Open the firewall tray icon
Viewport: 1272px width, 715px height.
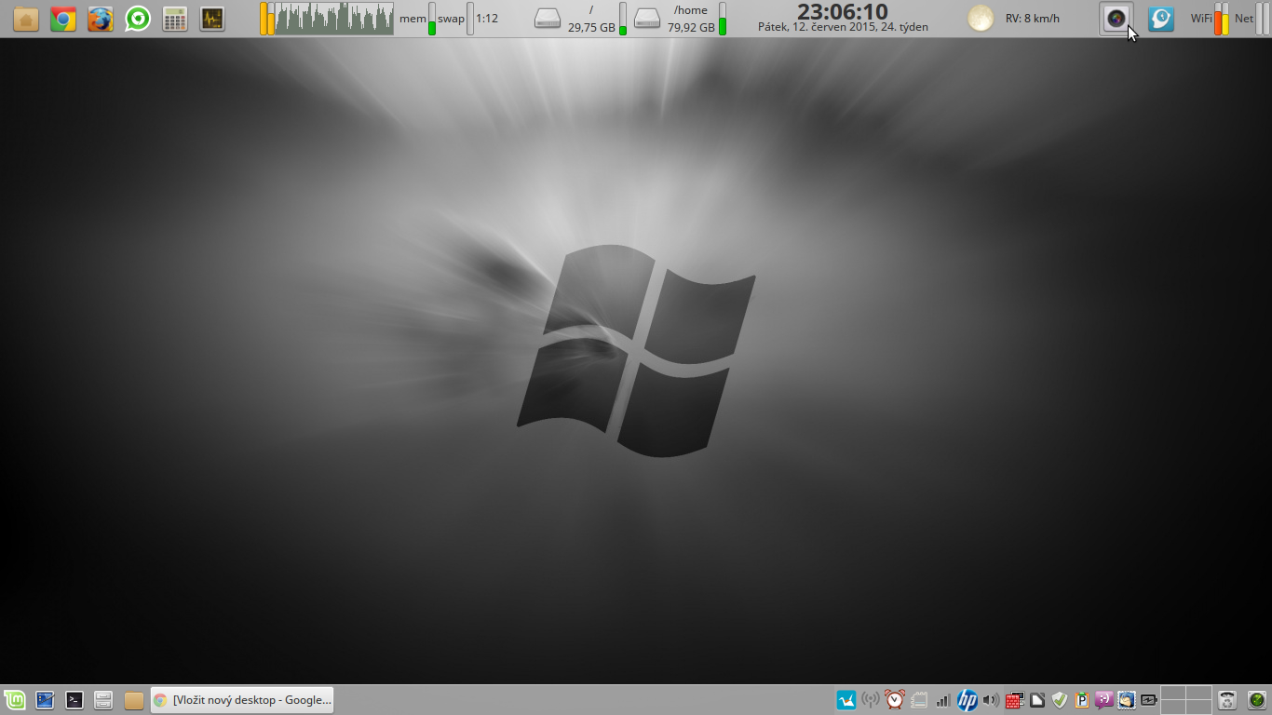click(1015, 700)
